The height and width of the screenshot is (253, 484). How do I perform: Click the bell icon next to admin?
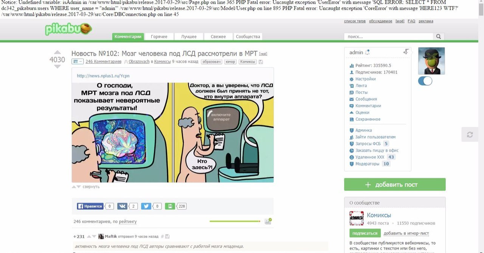[x=368, y=52]
